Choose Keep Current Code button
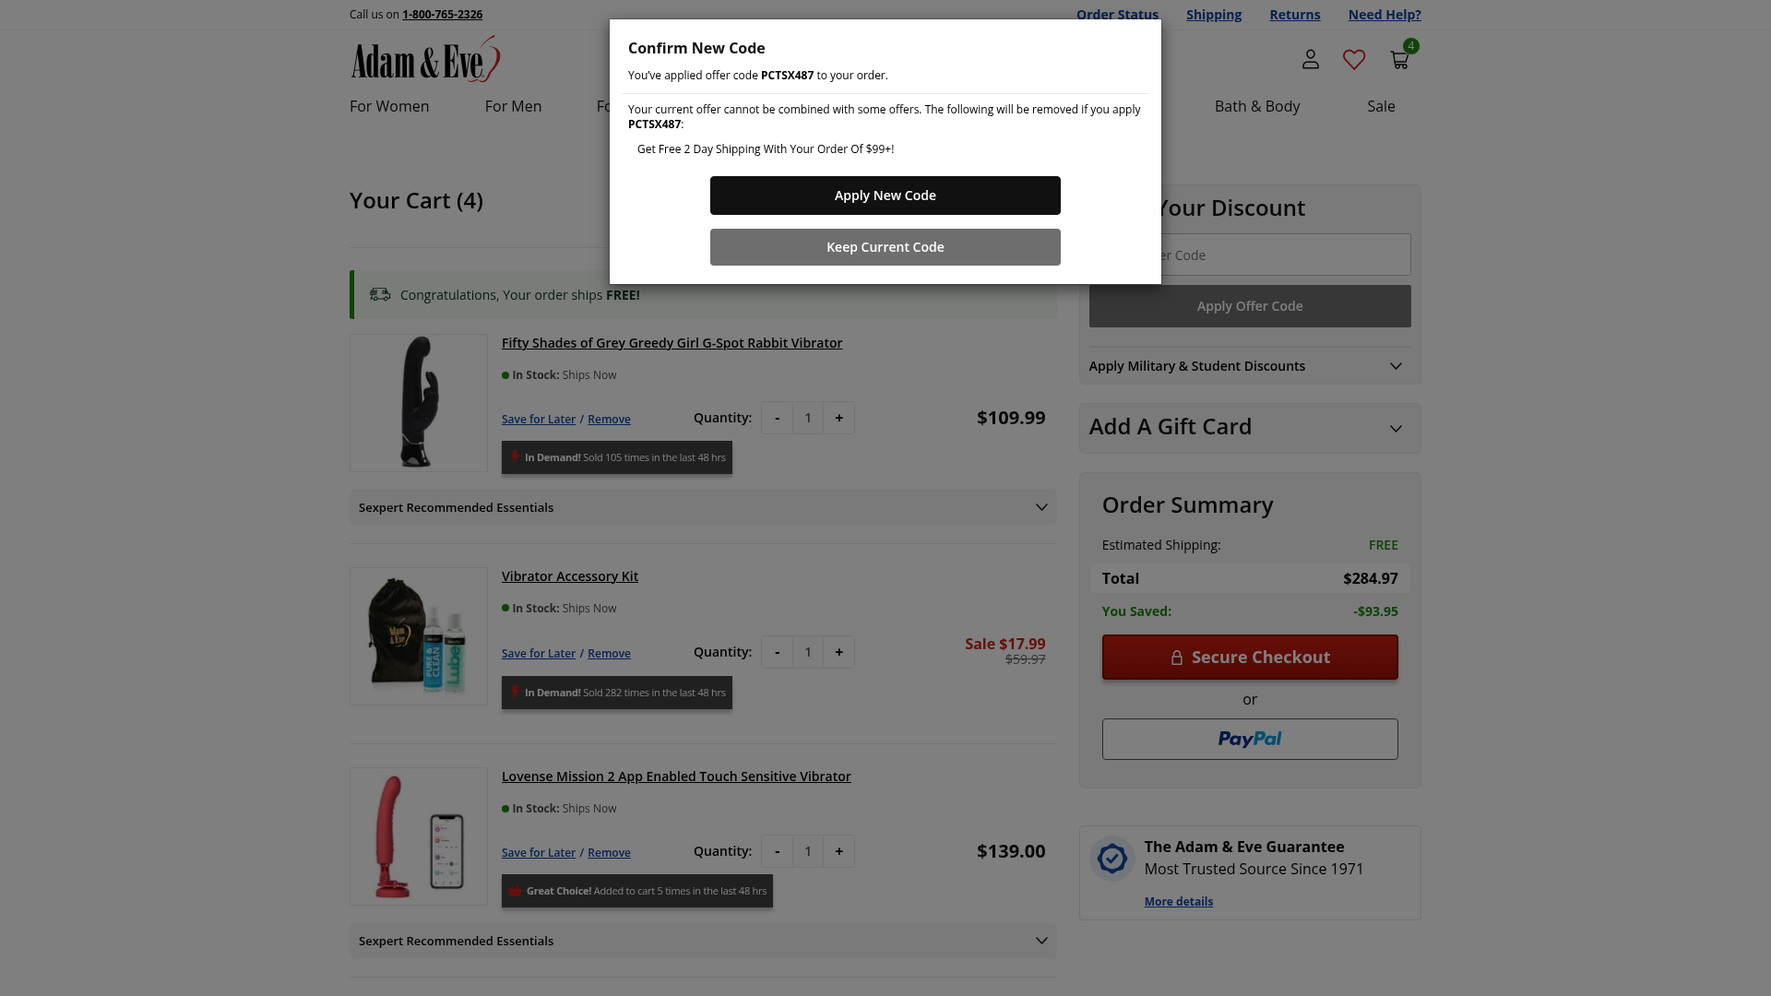Image resolution: width=1771 pixels, height=996 pixels. [885, 247]
